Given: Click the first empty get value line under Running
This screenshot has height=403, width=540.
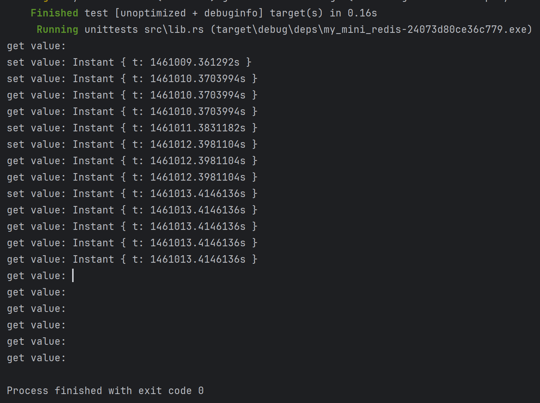Looking at the screenshot, I should click(36, 46).
